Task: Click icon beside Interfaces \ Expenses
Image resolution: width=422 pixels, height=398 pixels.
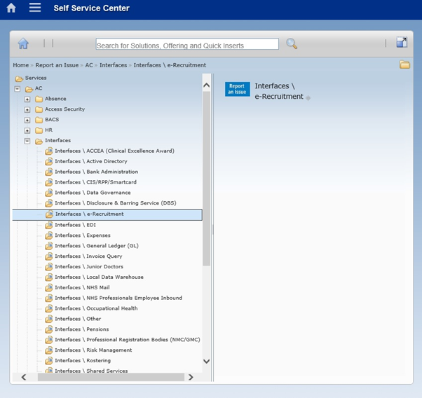Action: coord(48,235)
